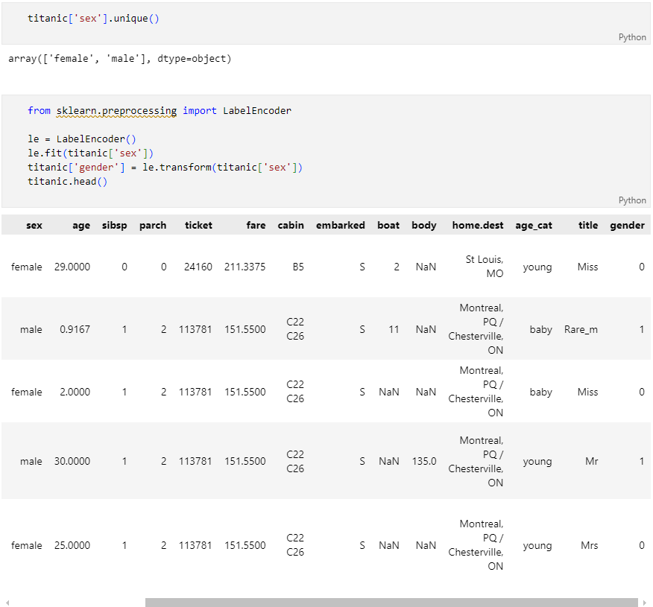Viewport: 653px width, 607px height.
Task: Click the 'fare' column header
Action: 256,226
